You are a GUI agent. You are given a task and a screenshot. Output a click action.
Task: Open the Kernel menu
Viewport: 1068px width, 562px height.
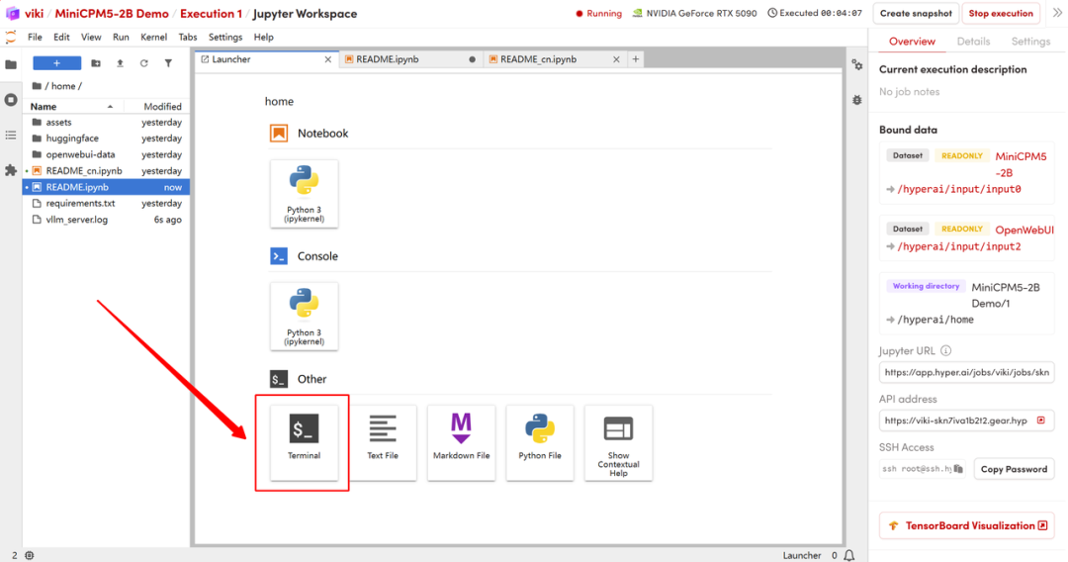pos(153,37)
